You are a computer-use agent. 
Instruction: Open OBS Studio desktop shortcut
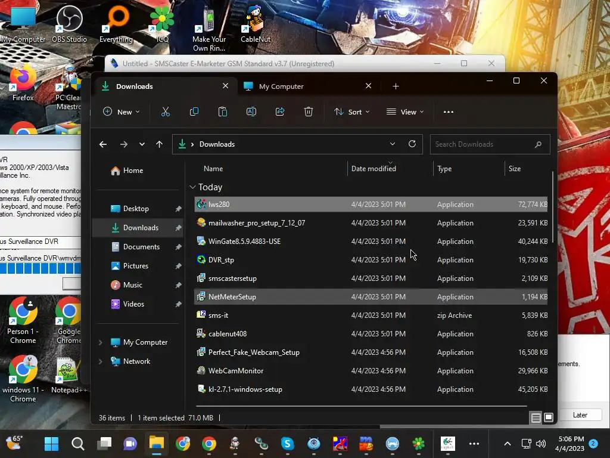tap(69, 24)
